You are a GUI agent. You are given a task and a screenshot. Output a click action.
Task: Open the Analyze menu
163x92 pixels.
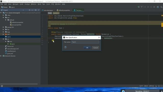[x=27, y=4]
